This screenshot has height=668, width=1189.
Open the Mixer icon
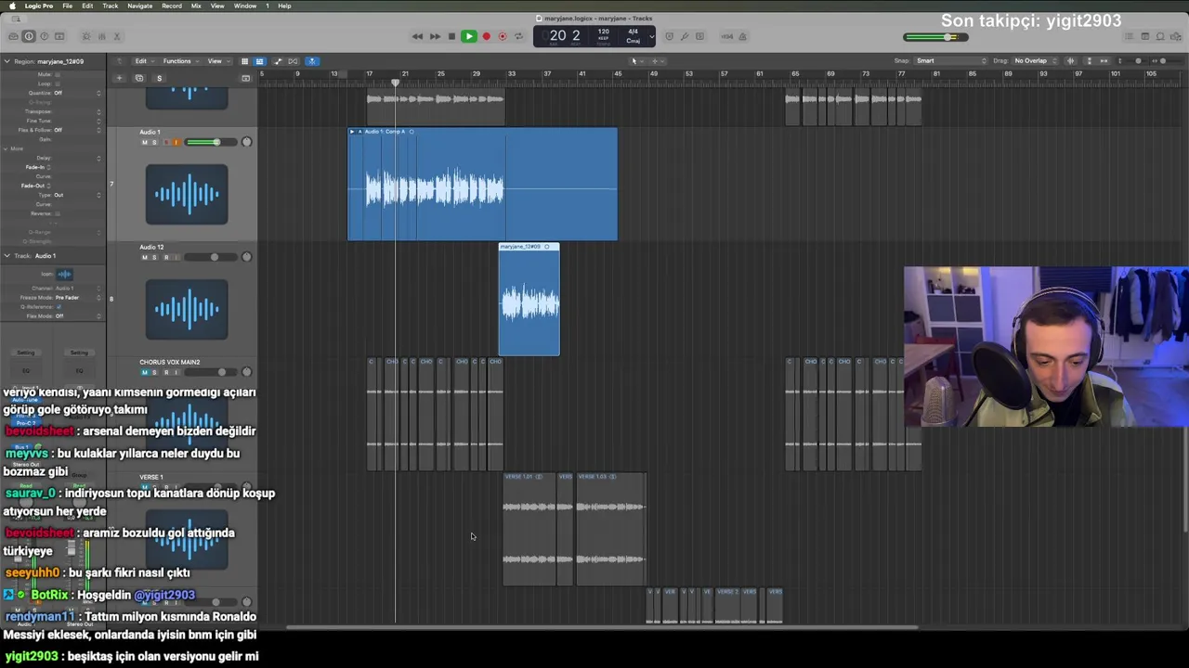tap(101, 36)
